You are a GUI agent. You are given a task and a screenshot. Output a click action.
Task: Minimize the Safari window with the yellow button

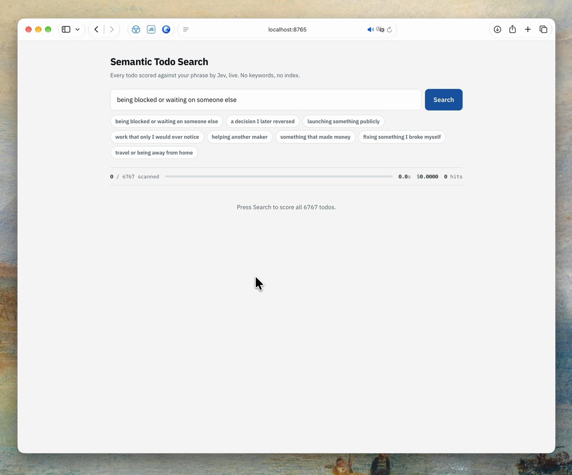[x=38, y=30]
